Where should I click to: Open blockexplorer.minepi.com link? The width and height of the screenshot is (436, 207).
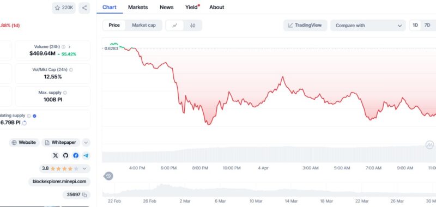(59, 181)
